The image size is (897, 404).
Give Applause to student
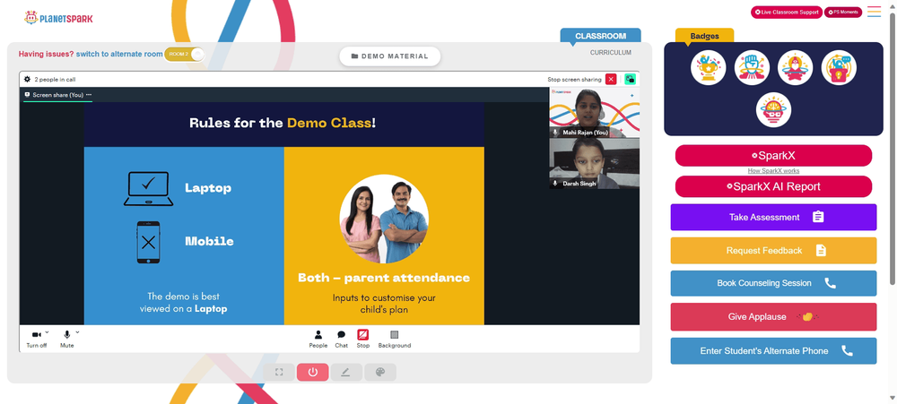tap(773, 316)
